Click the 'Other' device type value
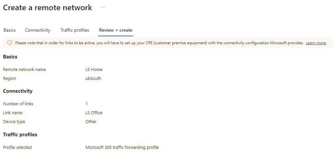The width and height of the screenshot is (334, 165). [x=91, y=122]
